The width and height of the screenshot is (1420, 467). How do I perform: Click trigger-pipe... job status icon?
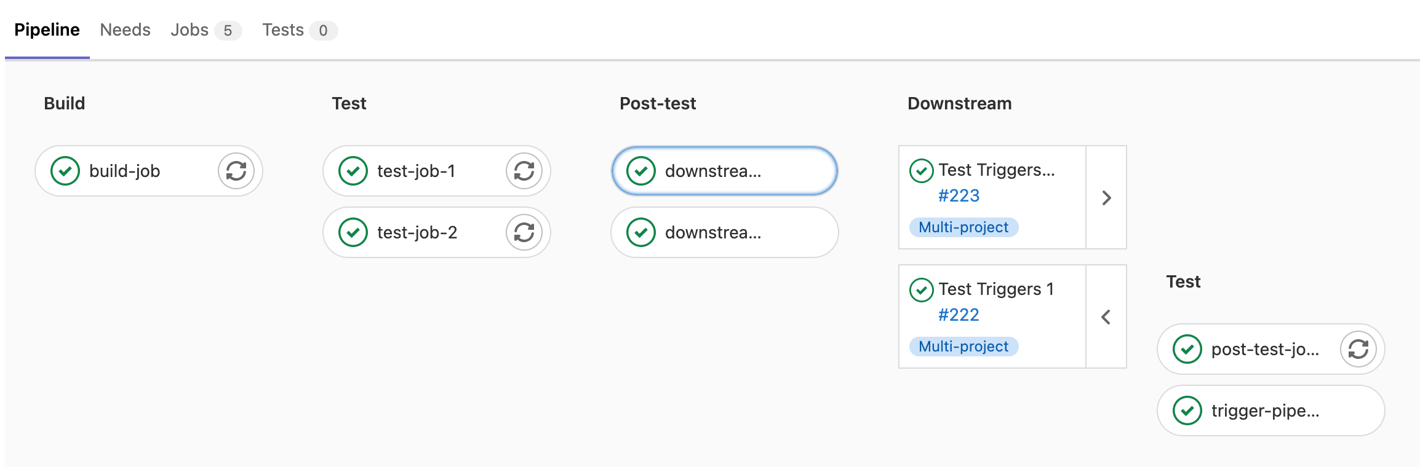click(x=1187, y=410)
